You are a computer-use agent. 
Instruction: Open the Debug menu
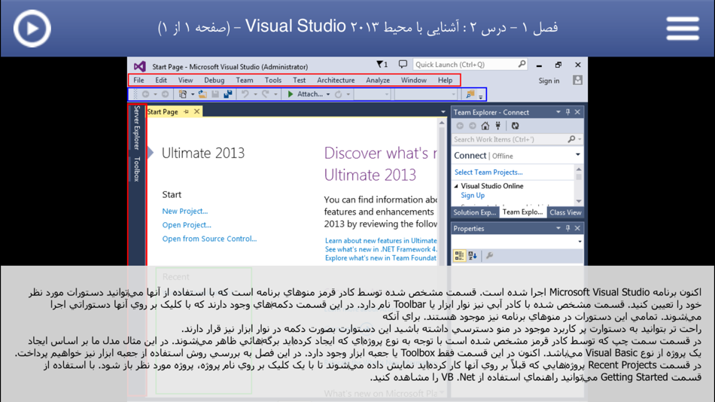pyautogui.click(x=214, y=81)
